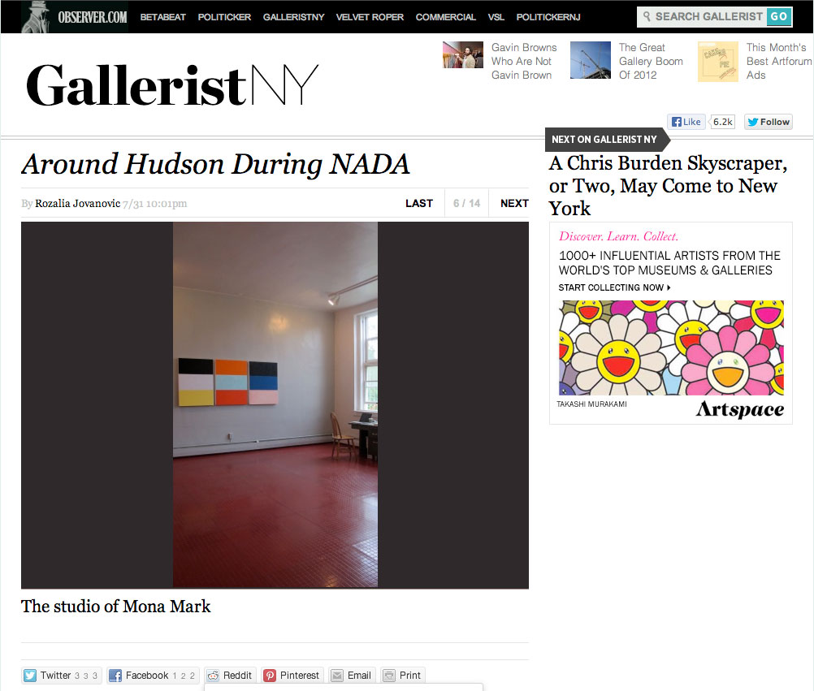Screen dimensions: 814x691
Task: Open The Great Gallery Boom thumbnail
Action: [x=591, y=60]
